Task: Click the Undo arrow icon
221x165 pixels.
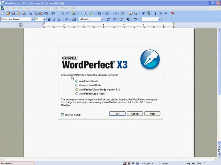Action: [46, 13]
